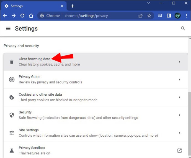Click the cookie icon
The width and height of the screenshot is (191, 158).
coord(12,97)
